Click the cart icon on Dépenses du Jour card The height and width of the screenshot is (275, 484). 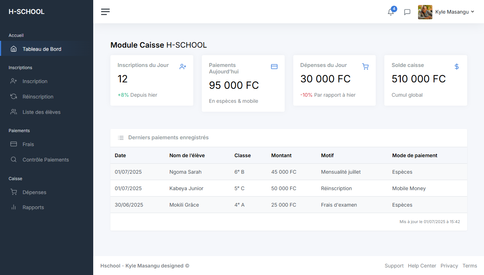pos(365,67)
